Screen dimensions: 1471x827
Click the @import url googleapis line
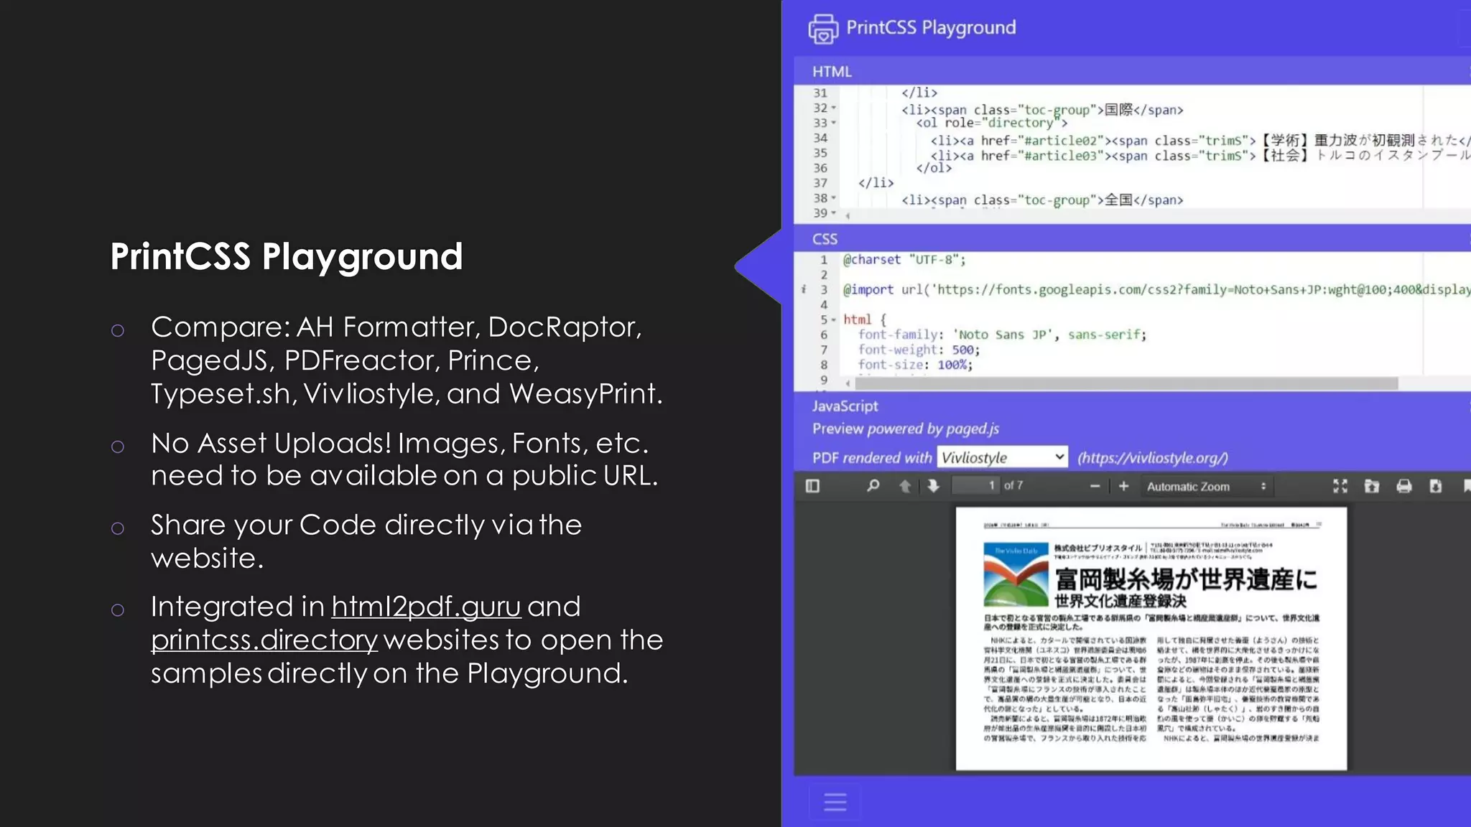pos(1156,289)
